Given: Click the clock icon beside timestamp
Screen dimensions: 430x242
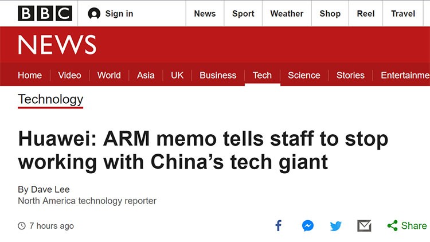Looking at the screenshot, I should (22, 226).
